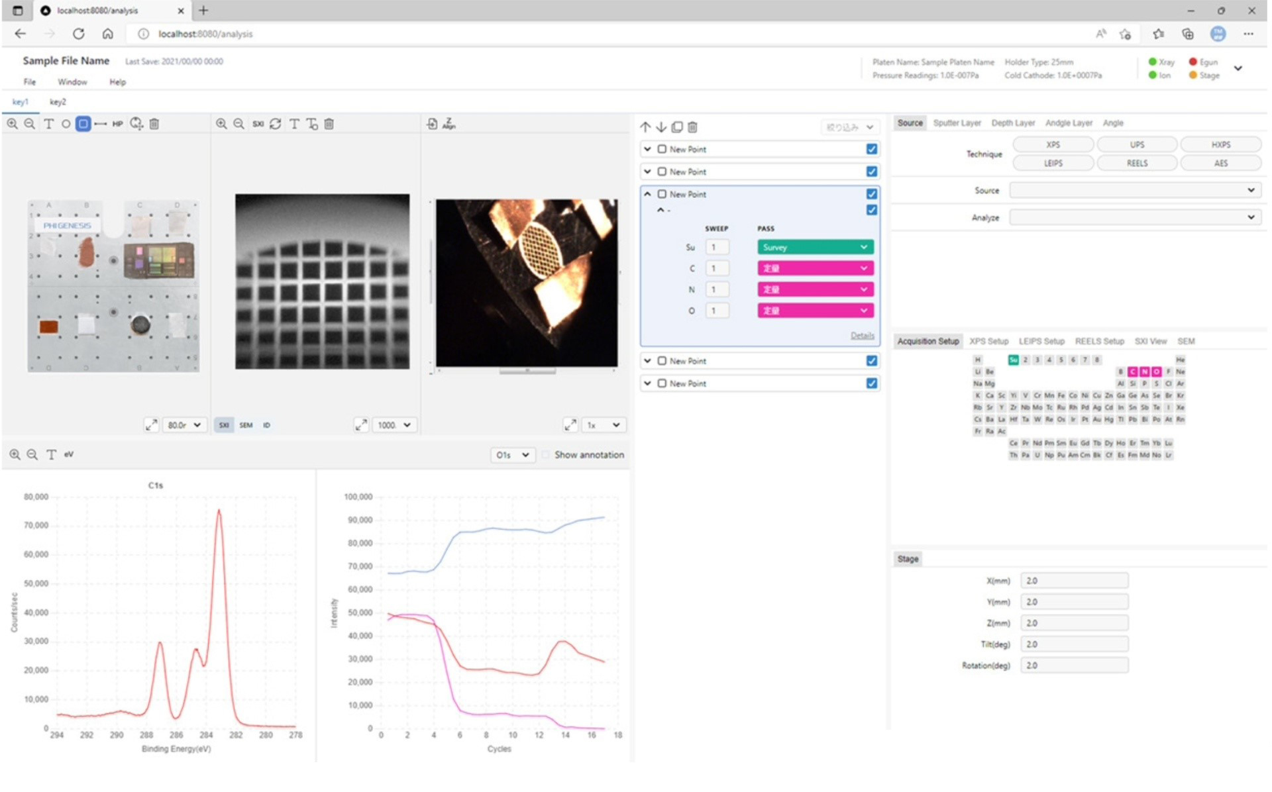Open the 1x magnification dropdown
This screenshot has width=1272, height=792.
(604, 425)
